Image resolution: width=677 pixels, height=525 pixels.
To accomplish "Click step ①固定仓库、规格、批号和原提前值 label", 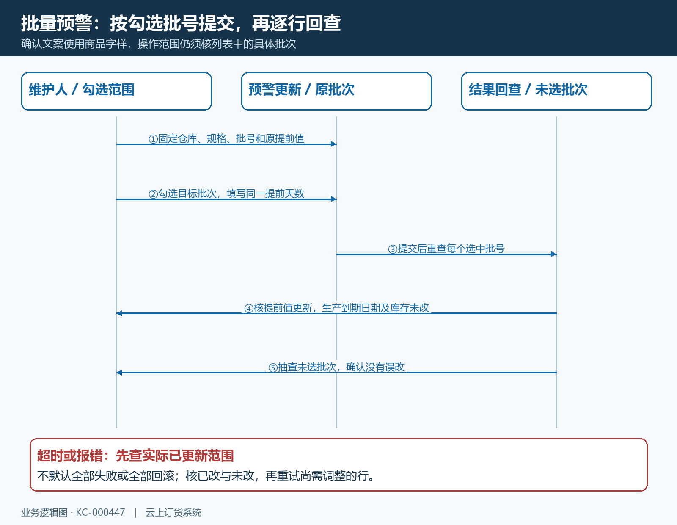I will click(226, 138).
